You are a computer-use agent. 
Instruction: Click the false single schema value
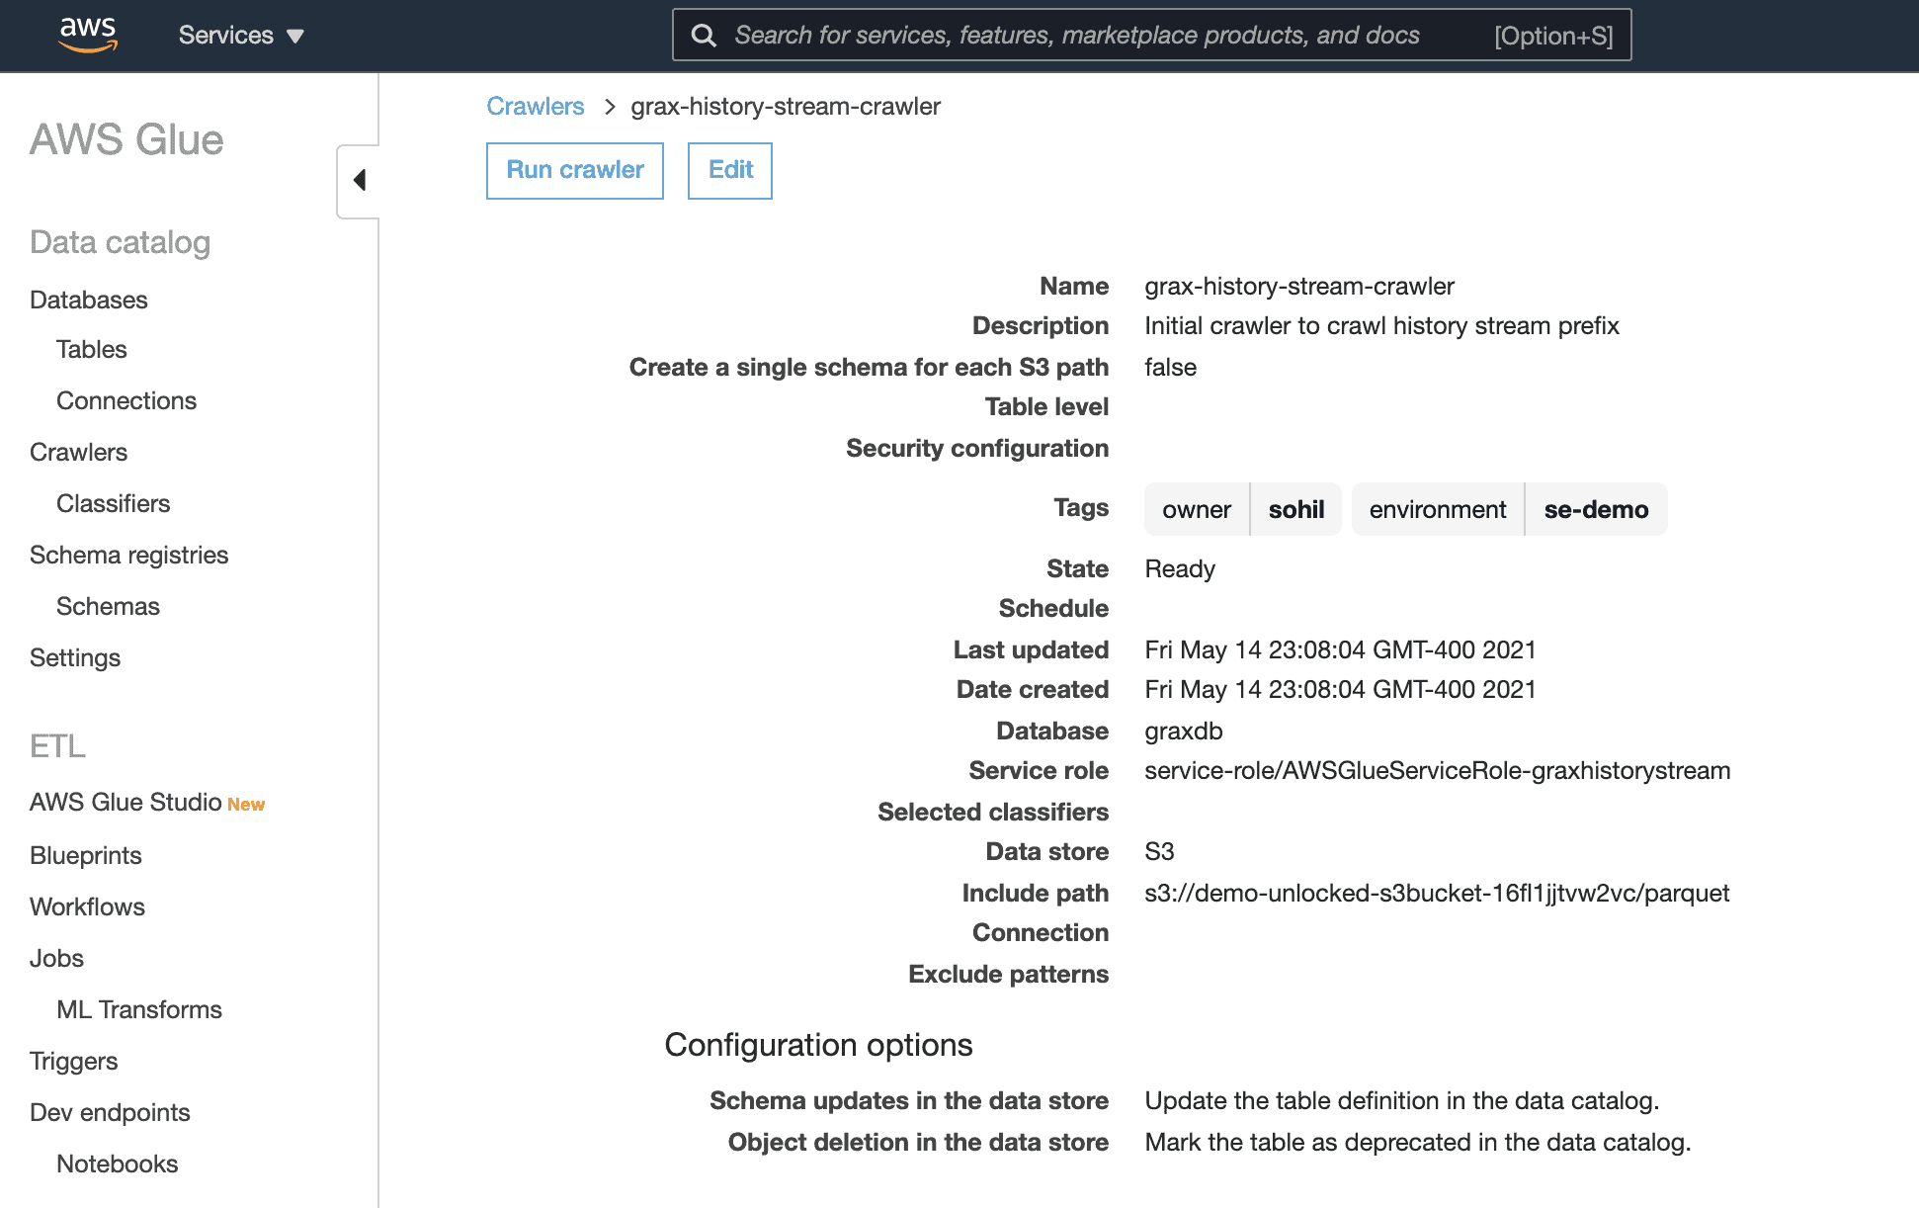point(1170,367)
